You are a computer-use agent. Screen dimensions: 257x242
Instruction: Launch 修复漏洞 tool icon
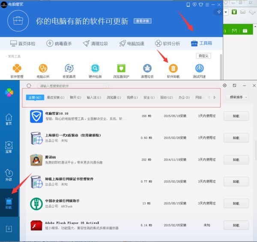(69, 71)
